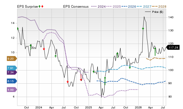183x109 pixels.
Task: Click the 7.34 dark purple EPS value tag
Action: tap(12, 72)
